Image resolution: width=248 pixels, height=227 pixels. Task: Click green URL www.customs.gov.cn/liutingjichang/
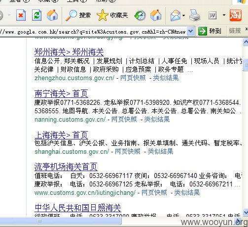click(85, 192)
